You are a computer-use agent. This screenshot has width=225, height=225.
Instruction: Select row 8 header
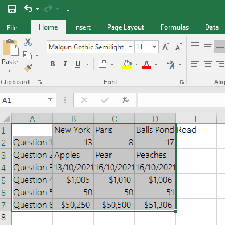coord(6,218)
